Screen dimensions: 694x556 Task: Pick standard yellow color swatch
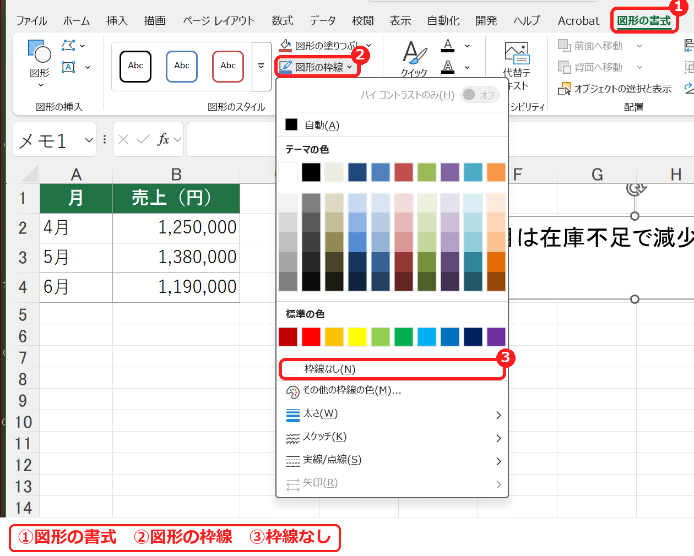click(x=357, y=336)
